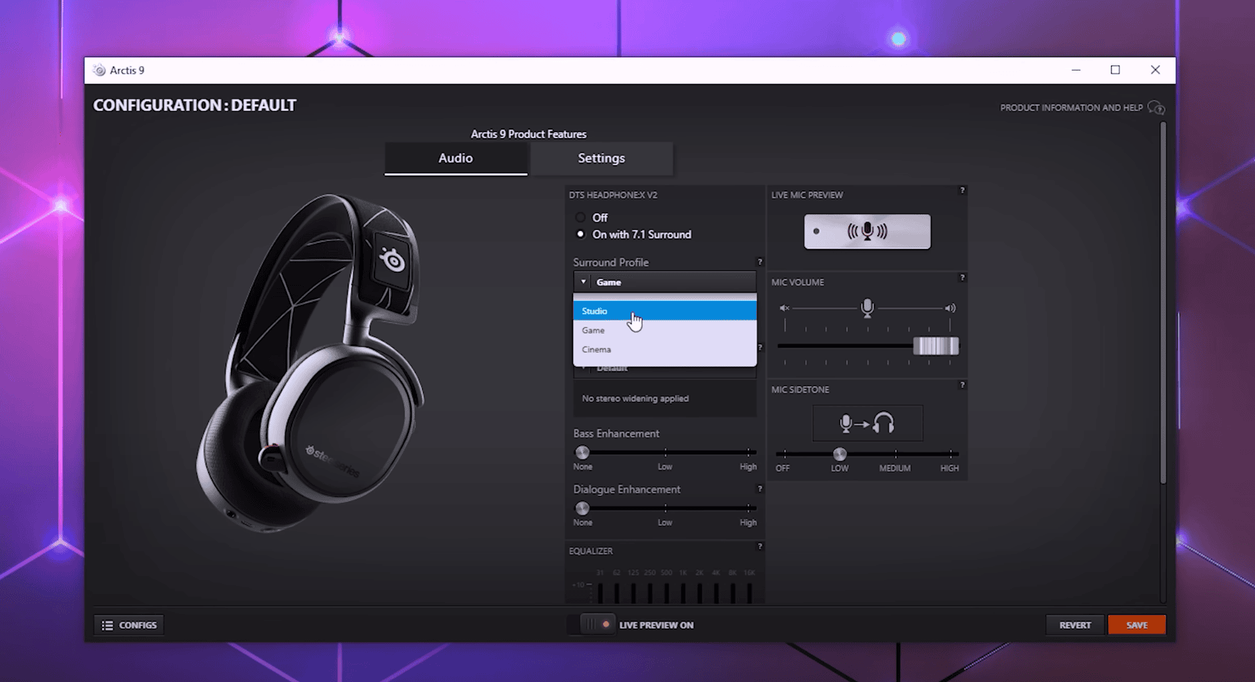This screenshot has height=682, width=1255.
Task: Click the Equalizer help question mark
Action: (x=759, y=547)
